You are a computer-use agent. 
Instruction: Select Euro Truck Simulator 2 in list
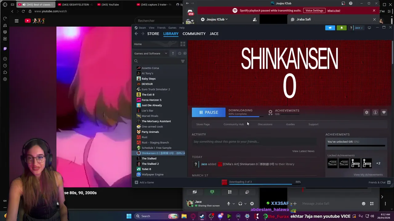(156, 89)
